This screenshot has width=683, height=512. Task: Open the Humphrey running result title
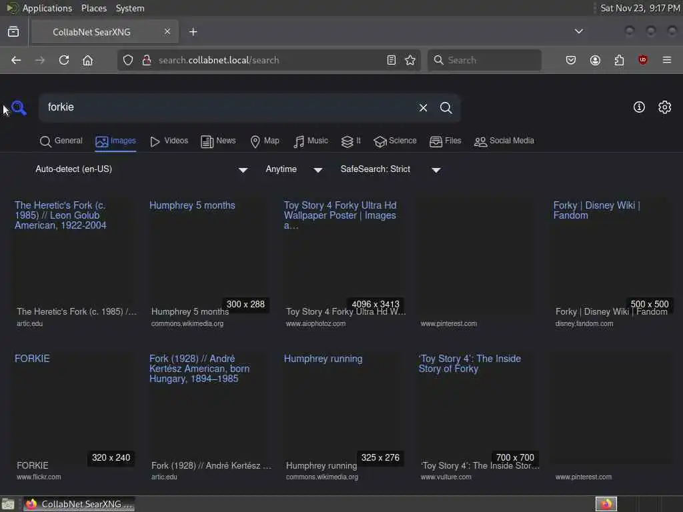coord(323,359)
